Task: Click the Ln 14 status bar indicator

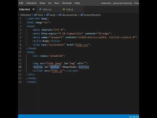Action: coord(134,117)
